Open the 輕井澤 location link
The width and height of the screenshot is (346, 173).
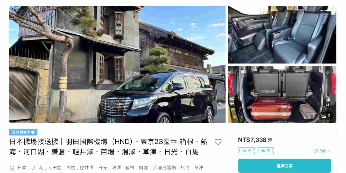point(86,168)
